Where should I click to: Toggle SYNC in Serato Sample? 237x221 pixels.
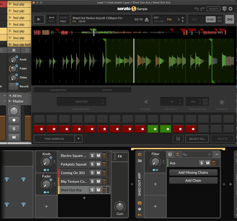pyautogui.click(x=211, y=19)
